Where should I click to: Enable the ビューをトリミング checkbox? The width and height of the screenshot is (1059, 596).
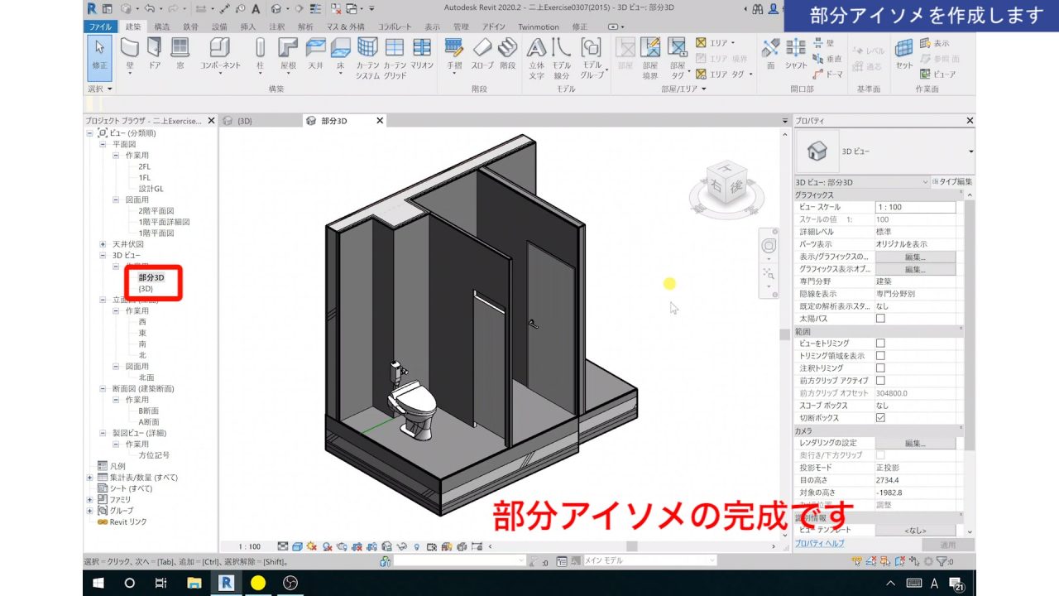pos(880,344)
